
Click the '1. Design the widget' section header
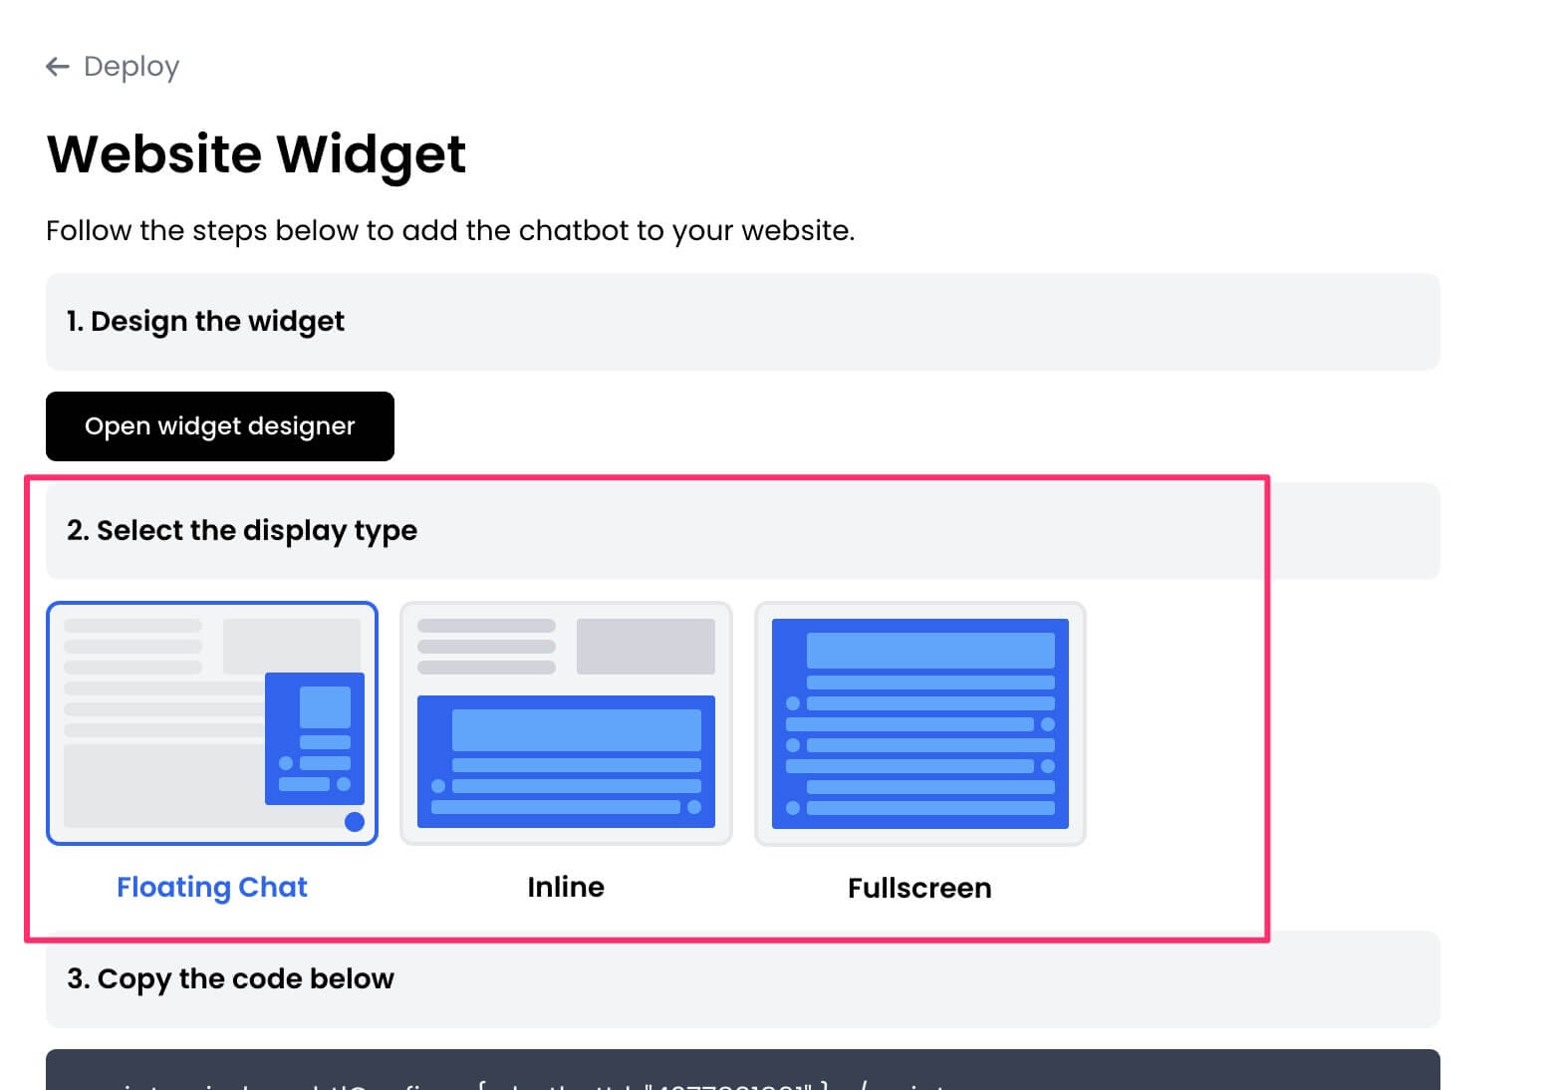(204, 321)
